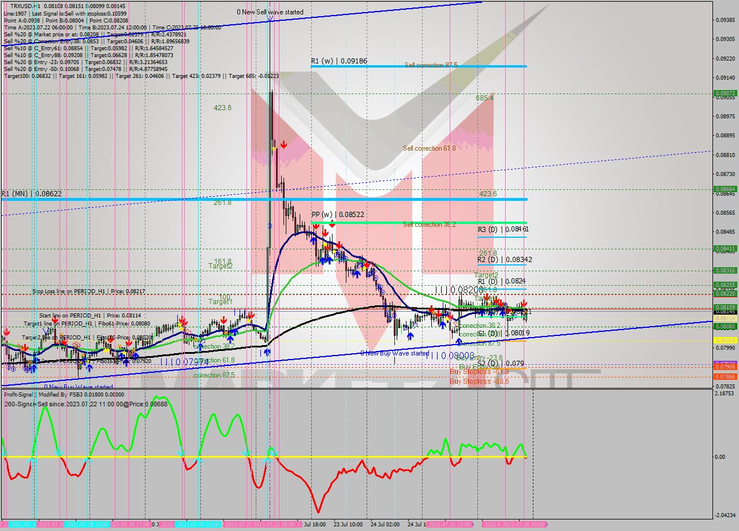Select the circled wave number marker on the spike
739x531 pixels.
pos(270,226)
